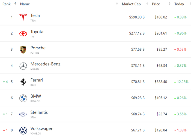Sort by Market Cap column header

131,4
